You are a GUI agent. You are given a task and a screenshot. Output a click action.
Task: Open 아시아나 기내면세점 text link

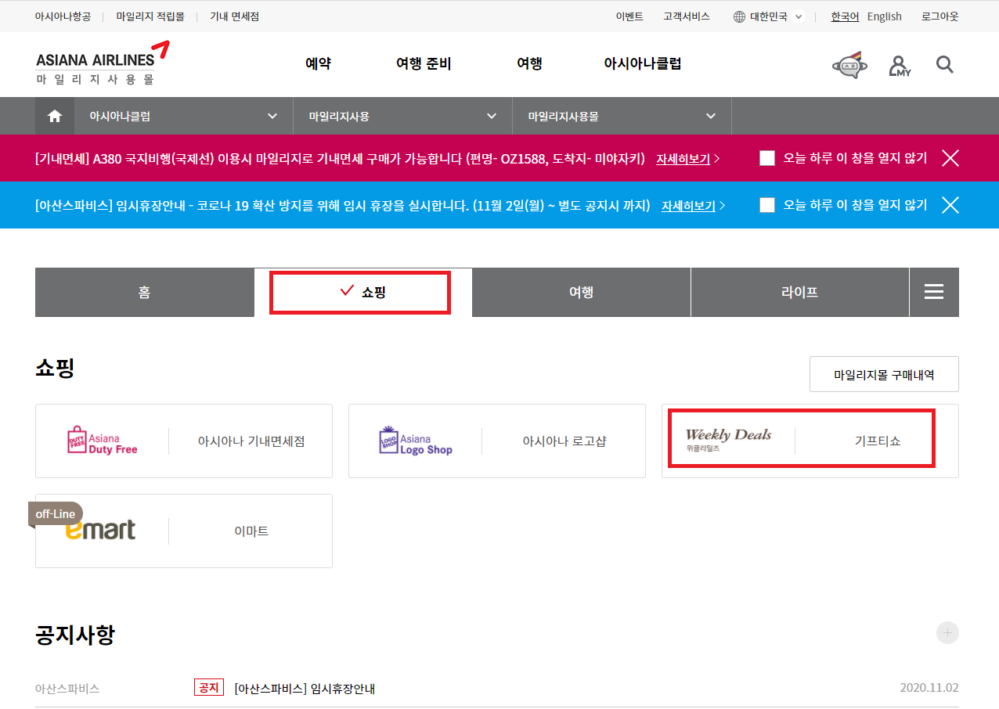(251, 441)
